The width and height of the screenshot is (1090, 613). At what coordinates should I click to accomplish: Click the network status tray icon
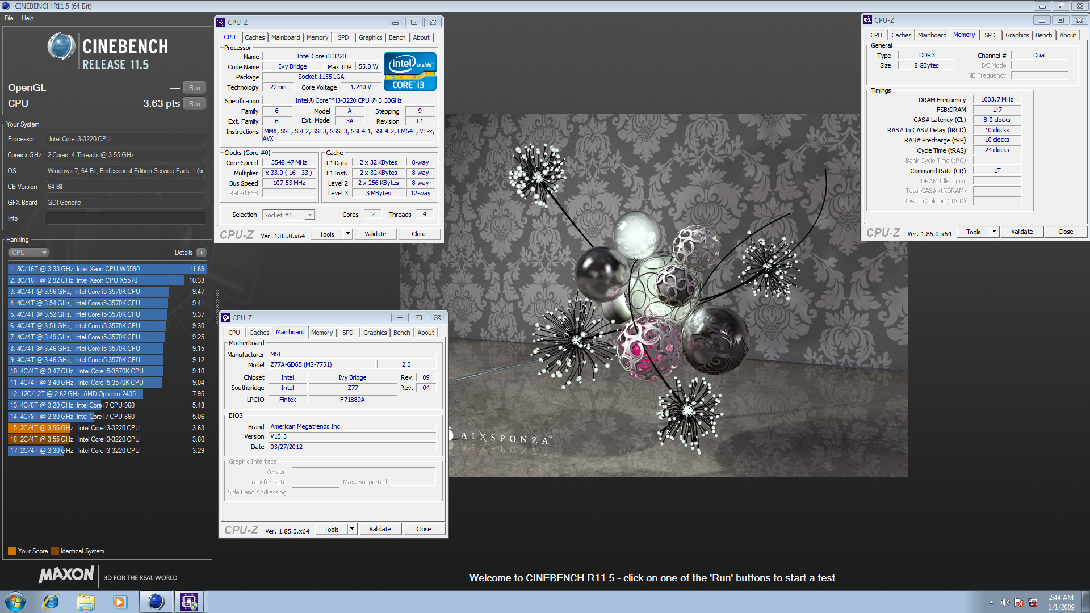(x=1033, y=602)
